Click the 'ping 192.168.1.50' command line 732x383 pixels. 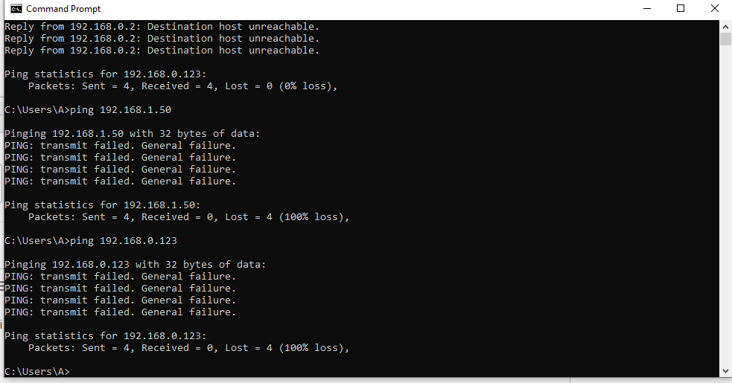tap(88, 109)
